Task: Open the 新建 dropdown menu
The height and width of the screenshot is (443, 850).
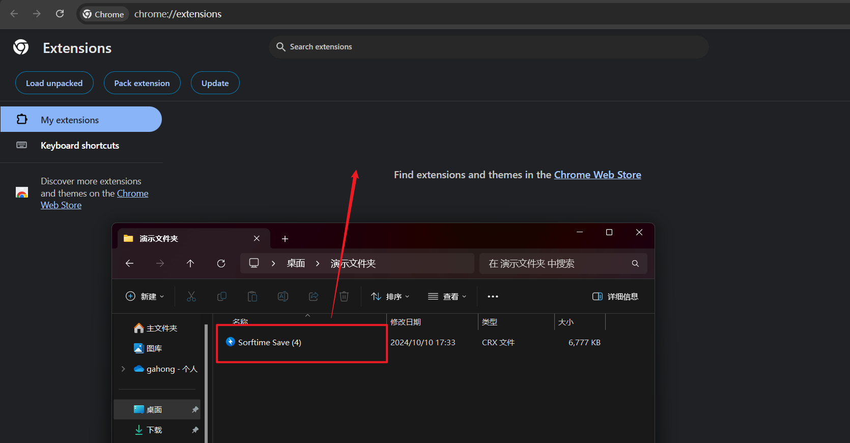Action: click(145, 296)
